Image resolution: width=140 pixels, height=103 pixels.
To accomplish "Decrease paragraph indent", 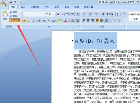I will 103,14.
